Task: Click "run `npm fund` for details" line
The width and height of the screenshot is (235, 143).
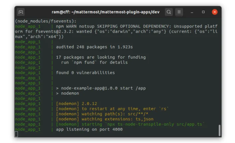Action: coord(94,62)
